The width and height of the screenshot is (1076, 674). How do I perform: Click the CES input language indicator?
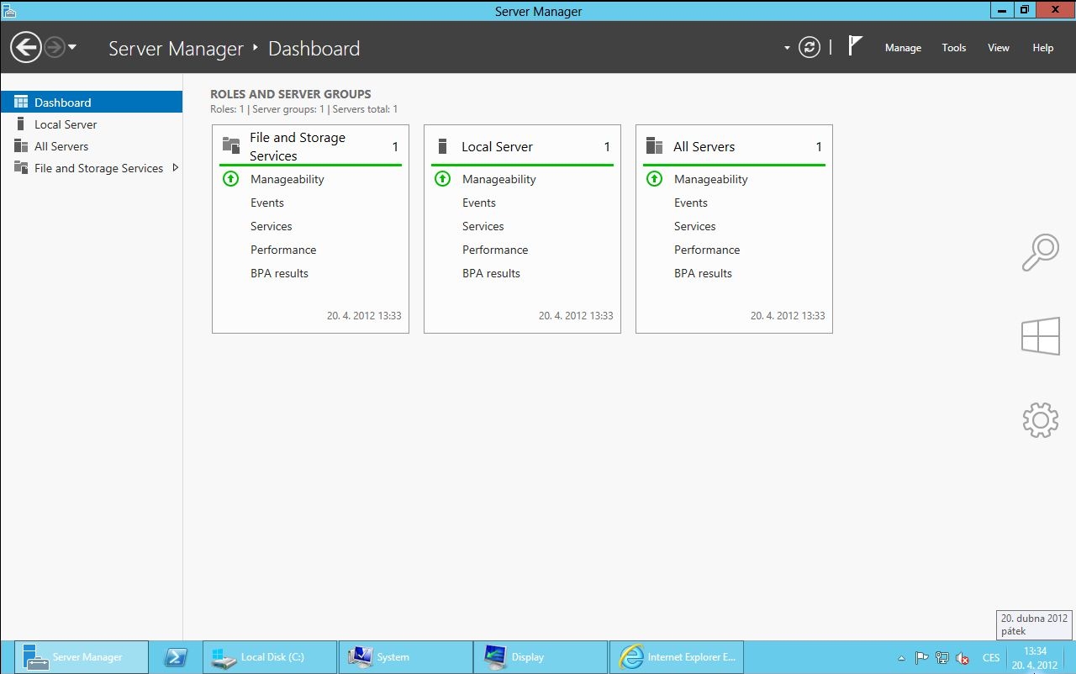[991, 658]
